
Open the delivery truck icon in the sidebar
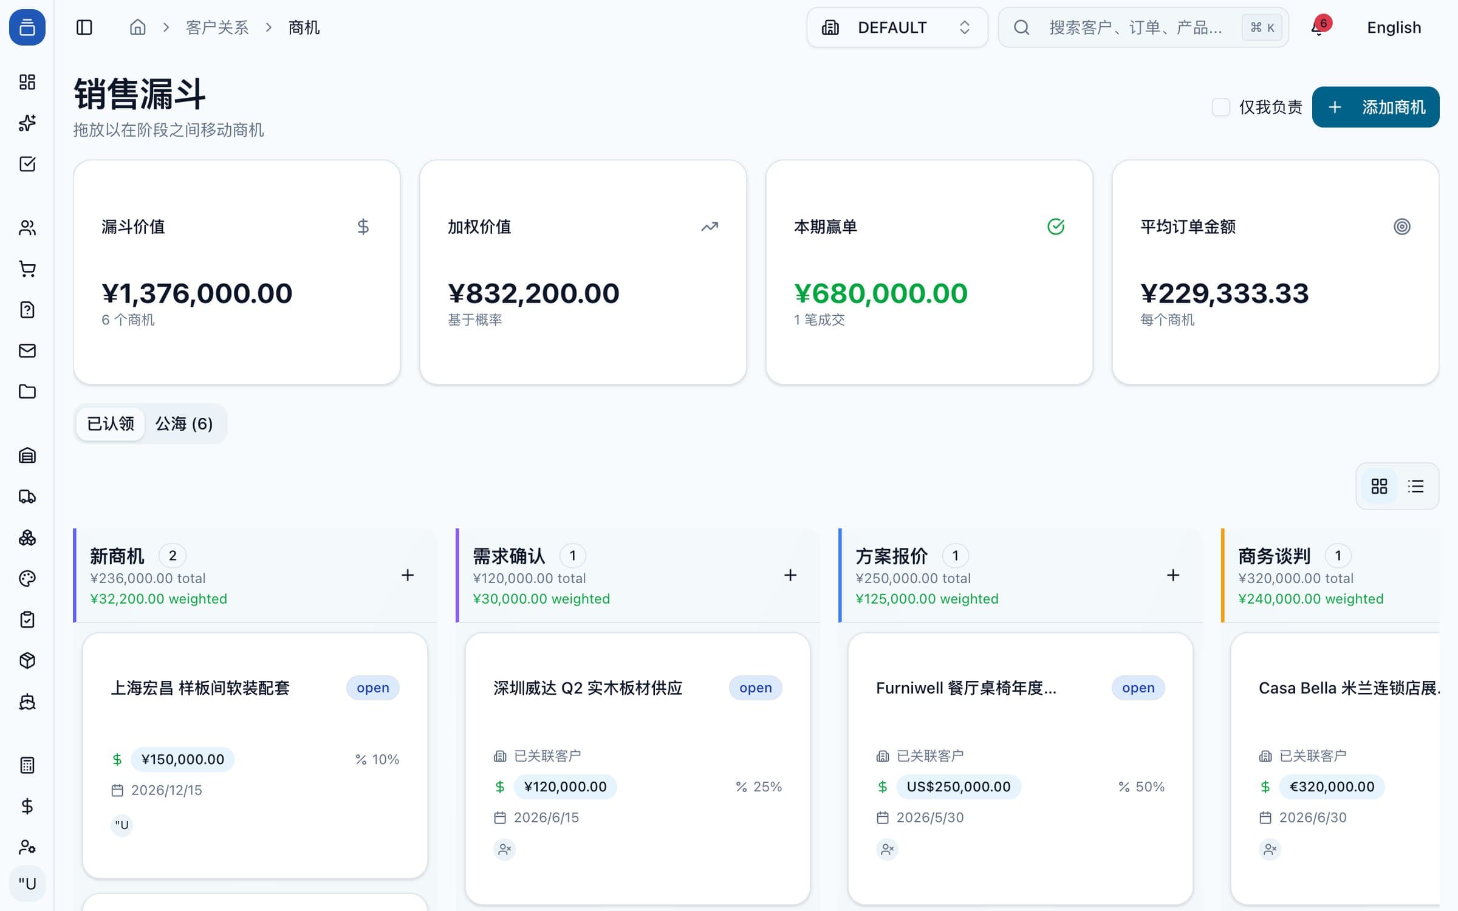(27, 496)
